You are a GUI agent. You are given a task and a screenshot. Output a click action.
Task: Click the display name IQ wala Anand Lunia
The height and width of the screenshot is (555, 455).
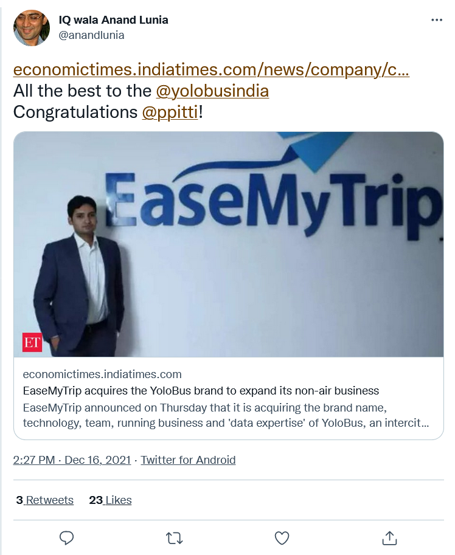coord(113,20)
